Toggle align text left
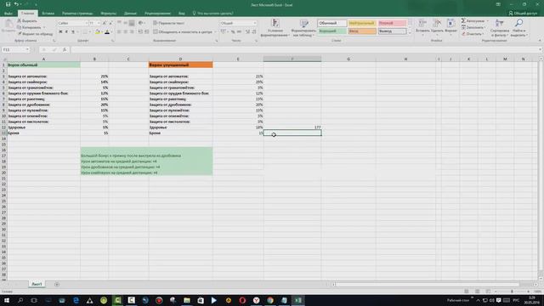This screenshot has height=306, width=544. click(x=119, y=32)
